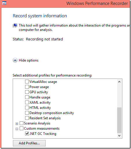
Task: Check Resident Set analysis
Action: pos(27,118)
